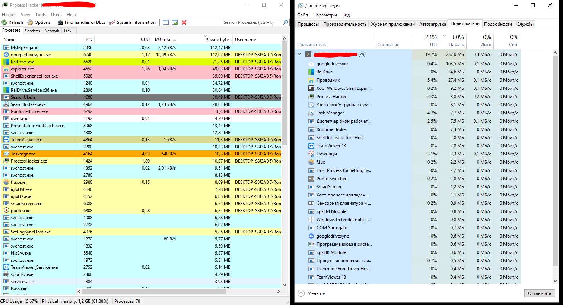Select Ножницы scissors icon in Task Manager
563x305 pixels.
pyautogui.click(x=311, y=154)
